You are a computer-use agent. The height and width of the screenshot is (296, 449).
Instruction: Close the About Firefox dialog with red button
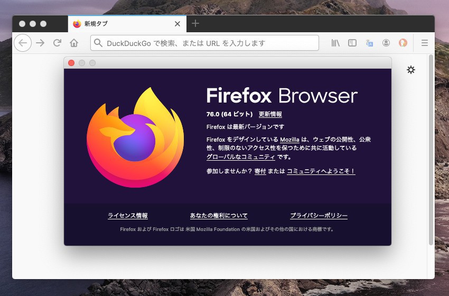pyautogui.click(x=71, y=63)
